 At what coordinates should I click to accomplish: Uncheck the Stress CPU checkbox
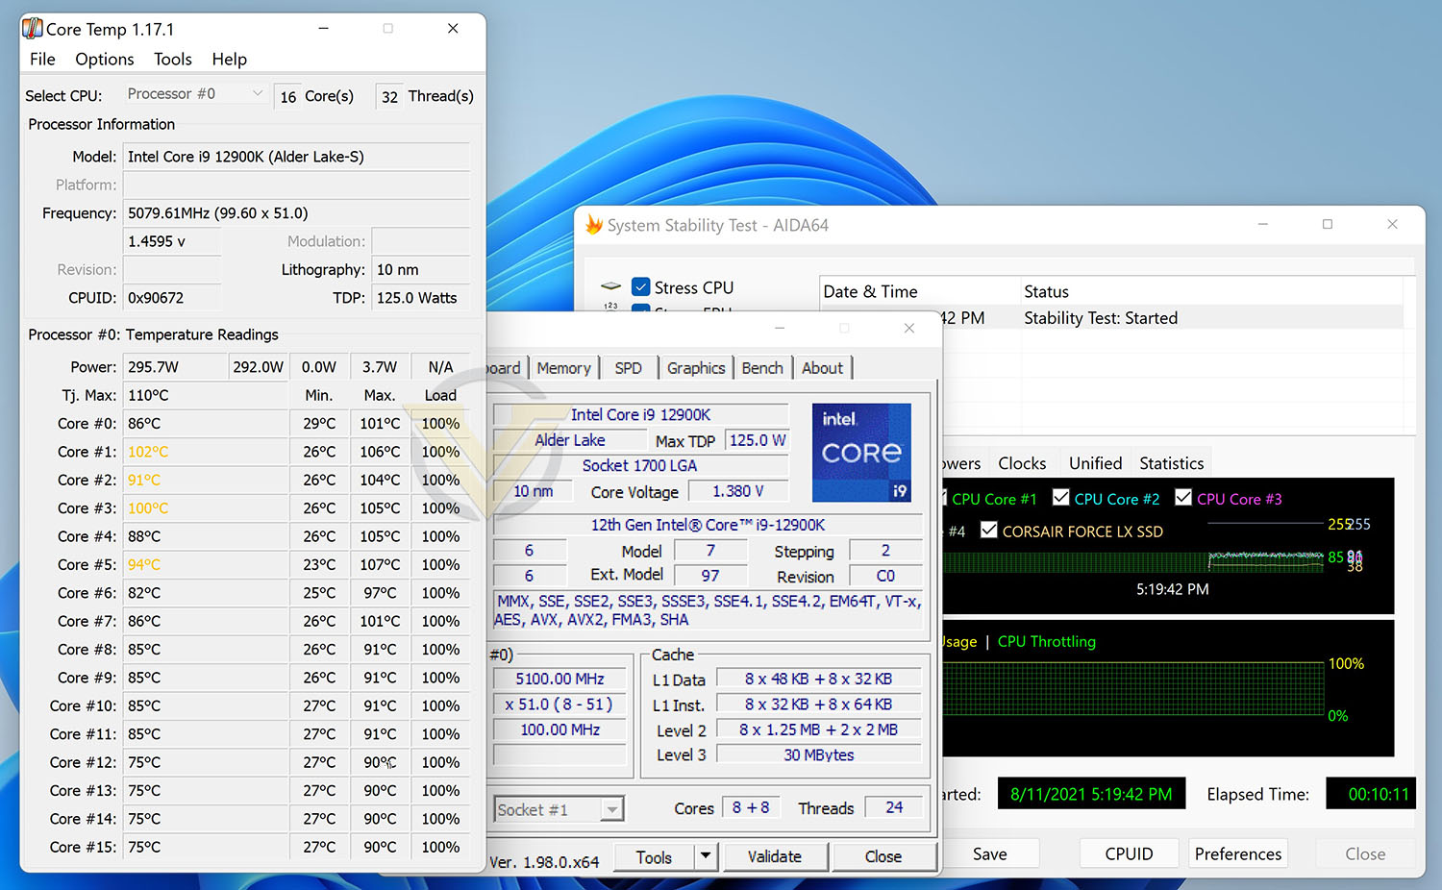641,286
